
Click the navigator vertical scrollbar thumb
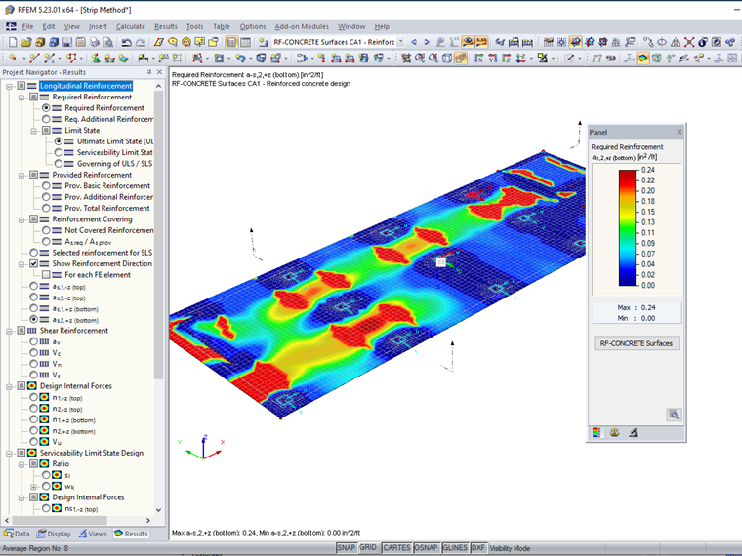158,234
